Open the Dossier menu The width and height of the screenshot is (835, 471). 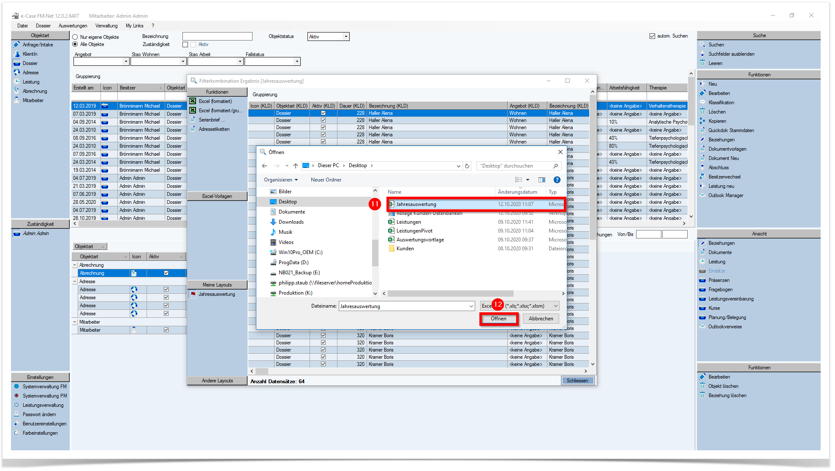pyautogui.click(x=43, y=26)
